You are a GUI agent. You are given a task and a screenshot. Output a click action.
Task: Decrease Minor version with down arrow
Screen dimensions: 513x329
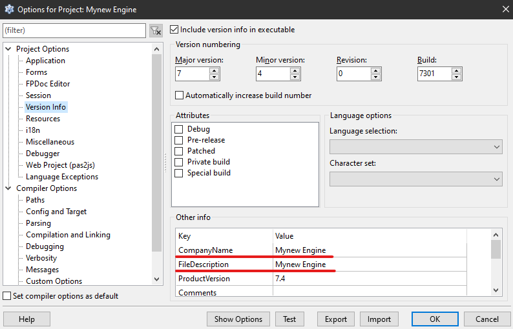pos(295,77)
